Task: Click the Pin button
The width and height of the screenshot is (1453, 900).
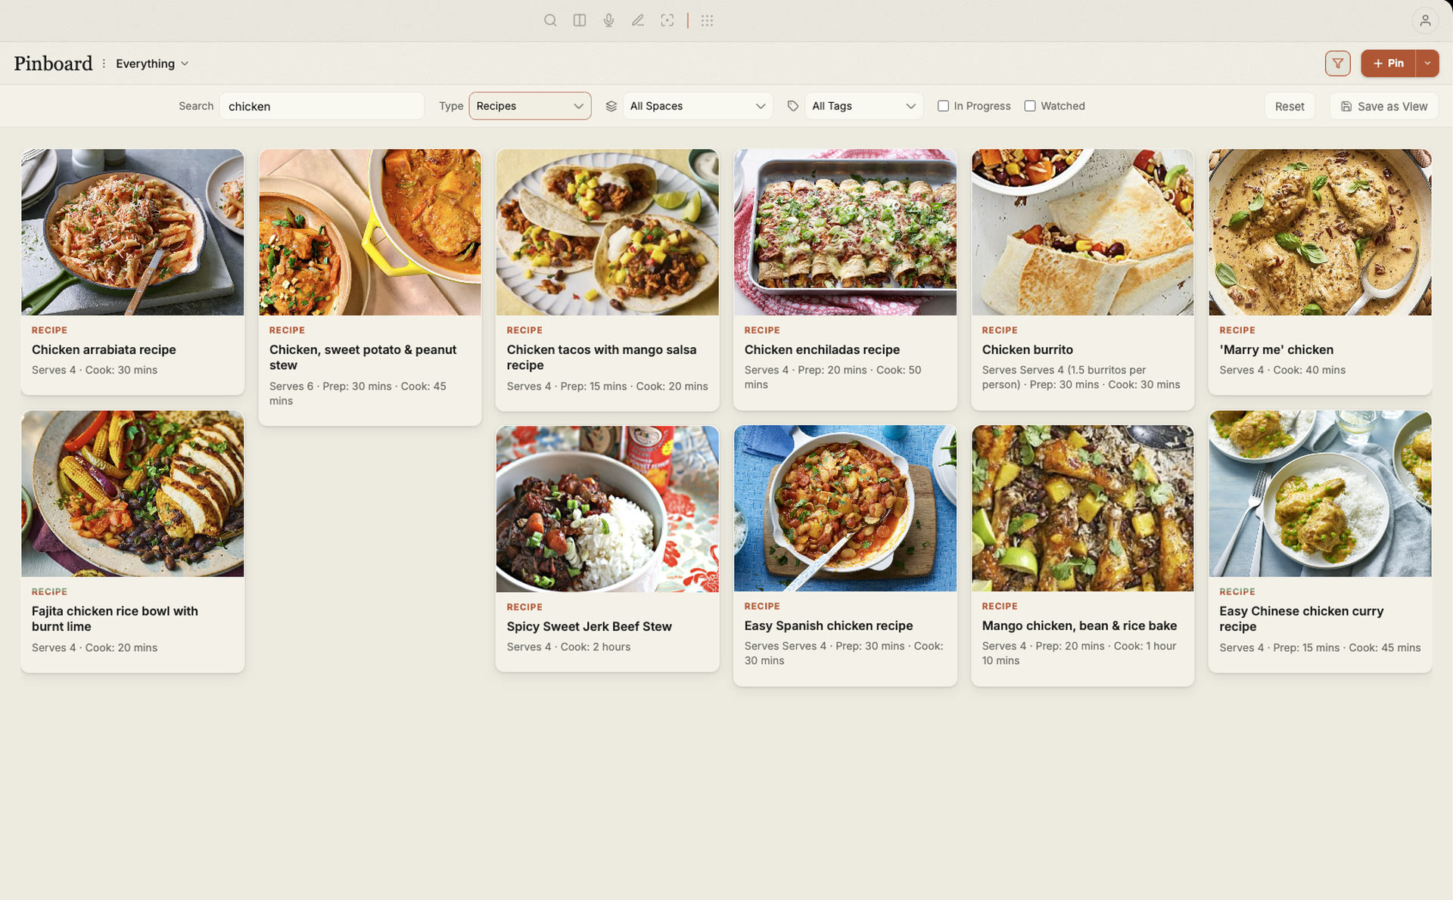Action: coord(1388,64)
